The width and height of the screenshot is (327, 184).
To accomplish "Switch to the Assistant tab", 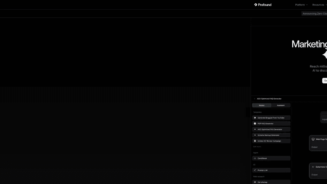I will [x=281, y=105].
